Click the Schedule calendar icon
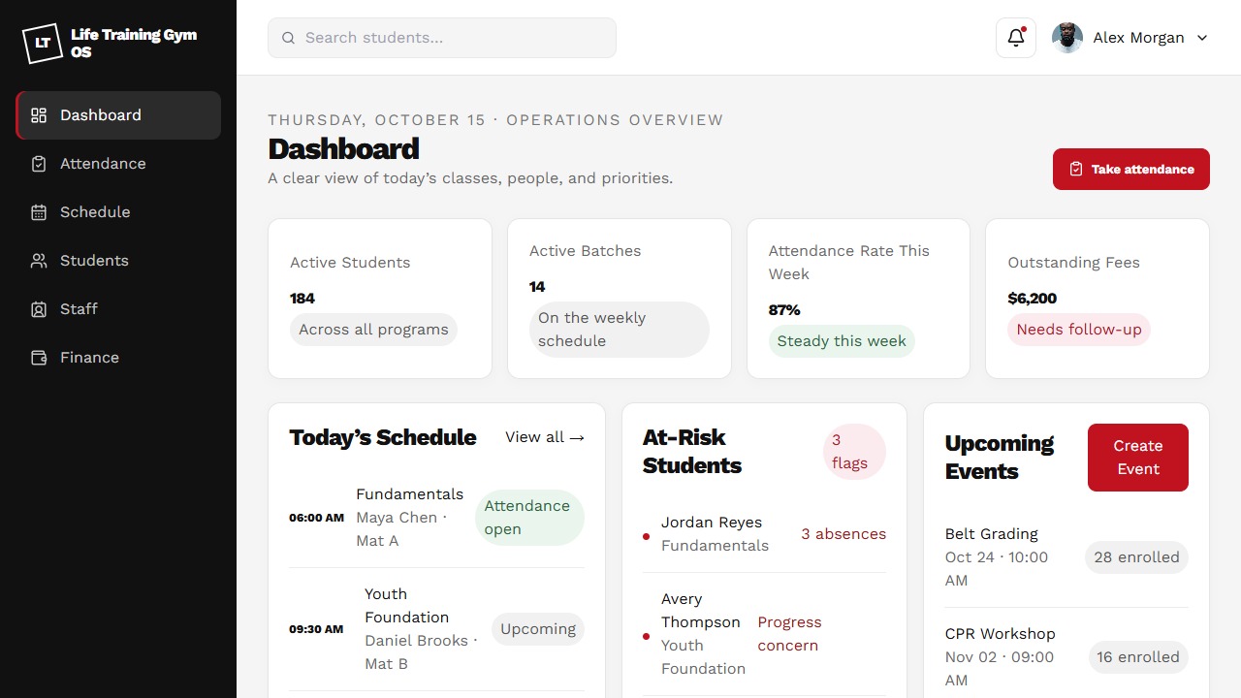The image size is (1241, 698). (x=39, y=212)
